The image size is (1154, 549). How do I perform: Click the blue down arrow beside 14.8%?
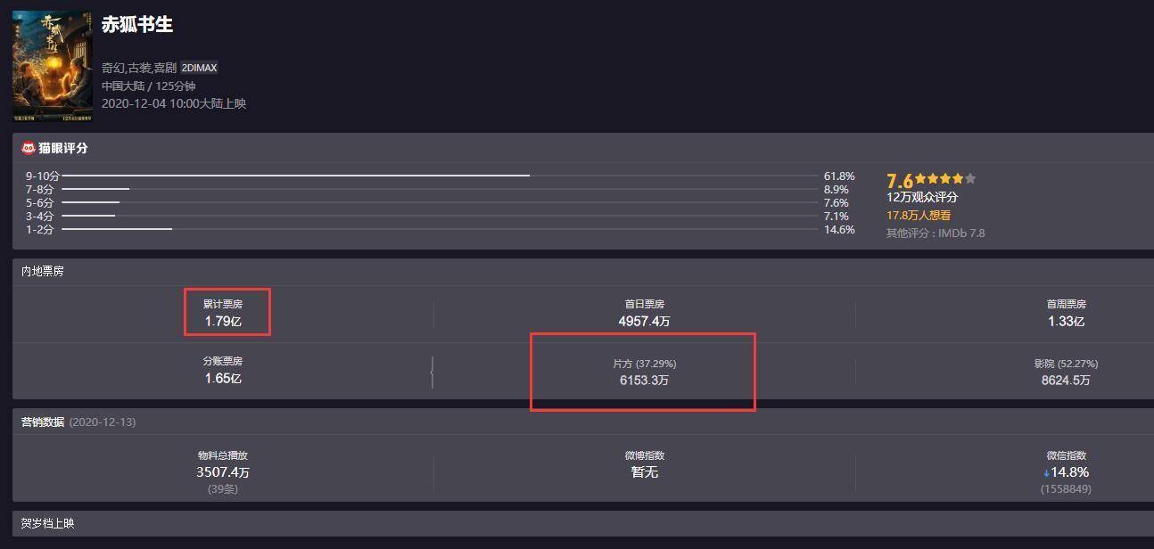click(x=1046, y=473)
